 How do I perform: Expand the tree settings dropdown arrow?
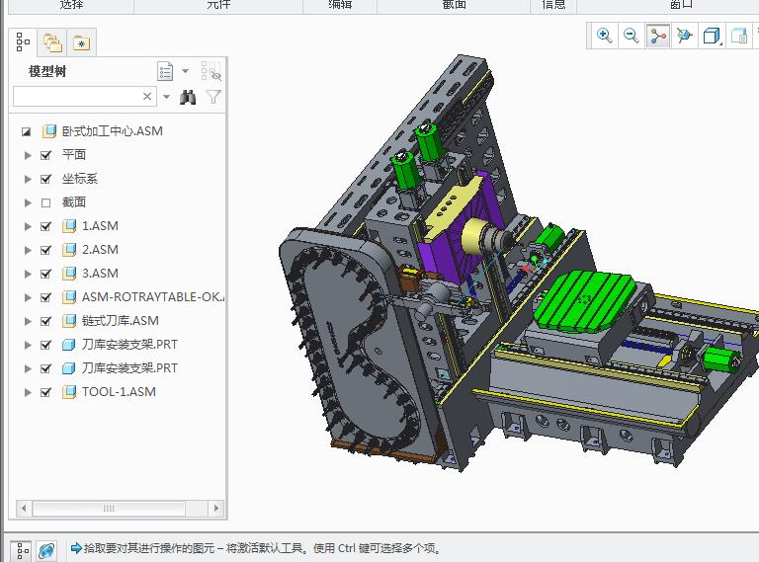point(185,71)
